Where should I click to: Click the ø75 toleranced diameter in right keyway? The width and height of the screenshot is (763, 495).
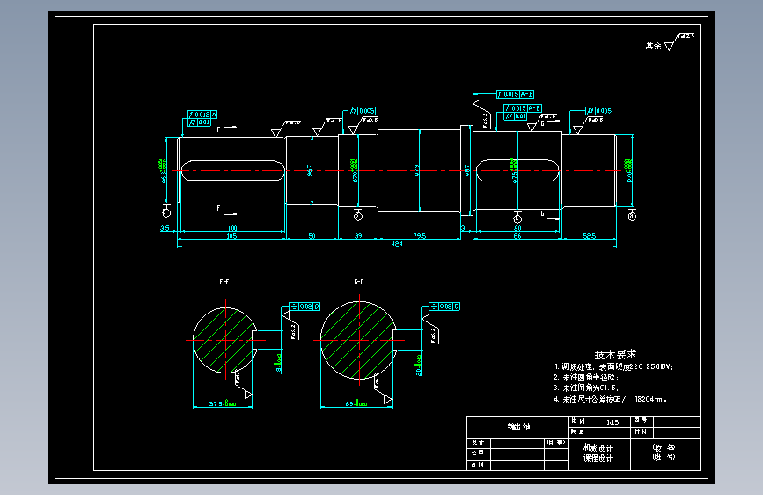(514, 170)
